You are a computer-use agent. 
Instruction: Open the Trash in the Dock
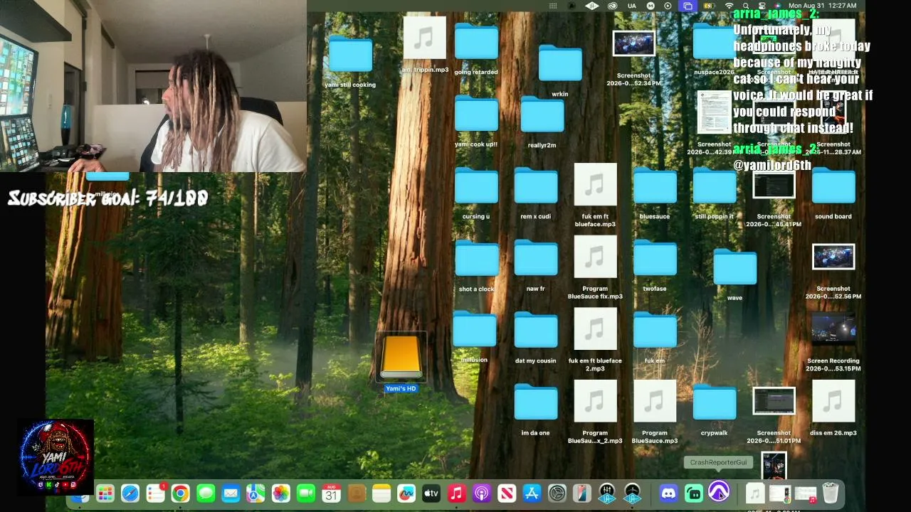click(x=831, y=493)
